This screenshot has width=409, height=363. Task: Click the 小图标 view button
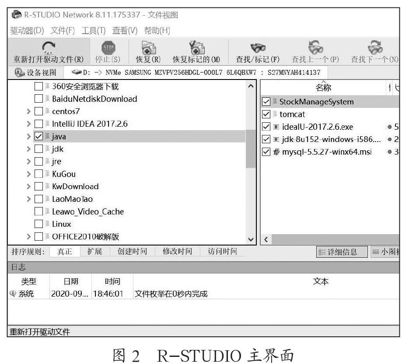click(x=385, y=252)
